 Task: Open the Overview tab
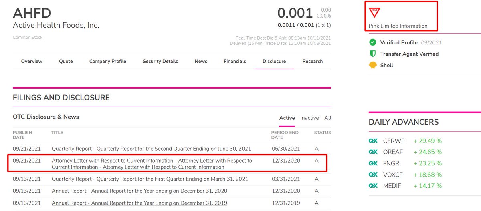click(x=32, y=61)
